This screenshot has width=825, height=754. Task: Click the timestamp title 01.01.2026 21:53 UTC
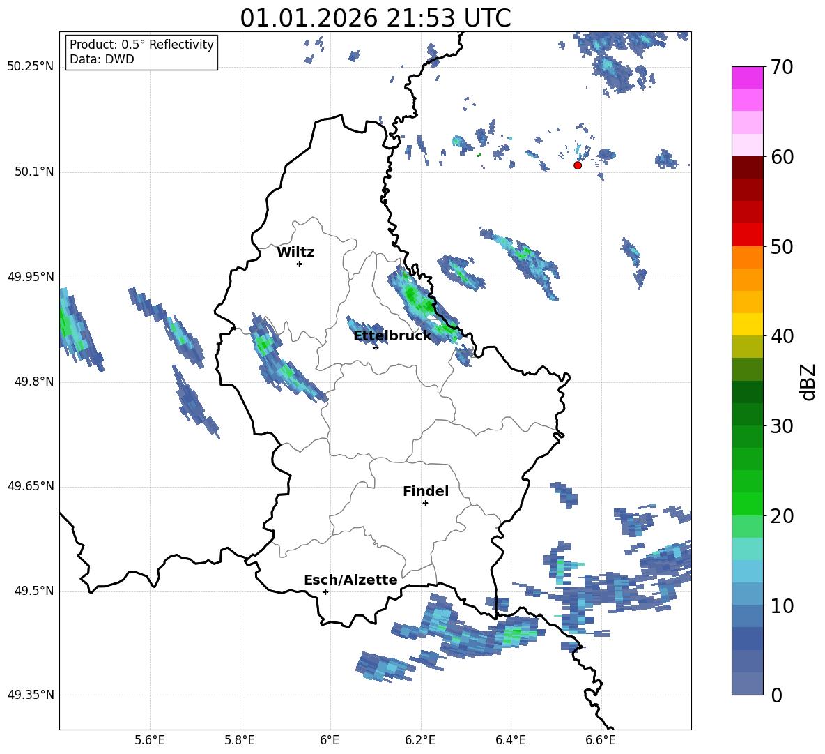pyautogui.click(x=375, y=18)
